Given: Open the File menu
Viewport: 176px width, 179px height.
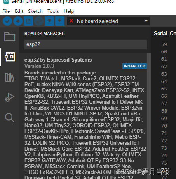Looking at the screenshot, I should (x=6, y=11).
